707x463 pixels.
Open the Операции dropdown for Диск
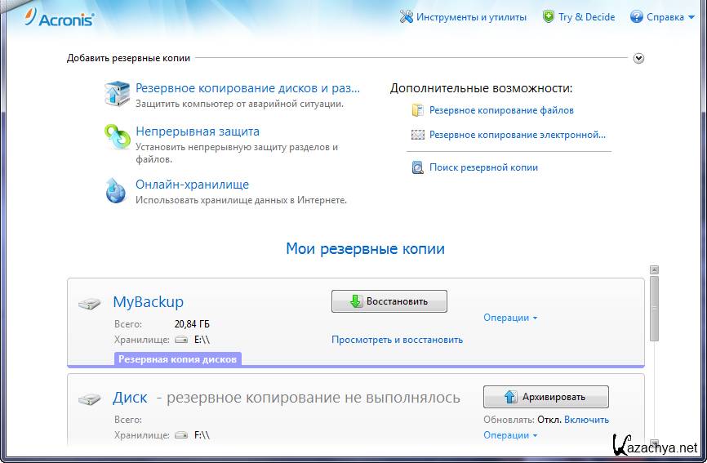coord(509,435)
